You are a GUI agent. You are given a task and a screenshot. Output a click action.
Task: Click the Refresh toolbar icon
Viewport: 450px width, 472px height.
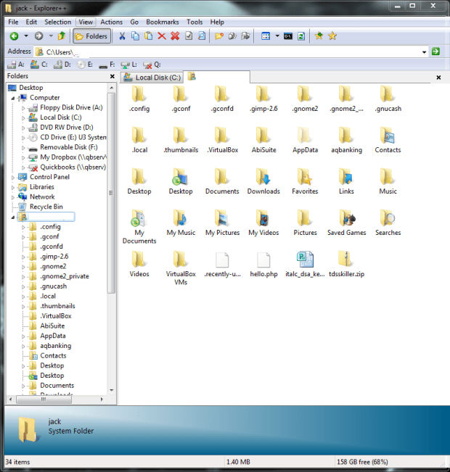pyautogui.click(x=301, y=36)
